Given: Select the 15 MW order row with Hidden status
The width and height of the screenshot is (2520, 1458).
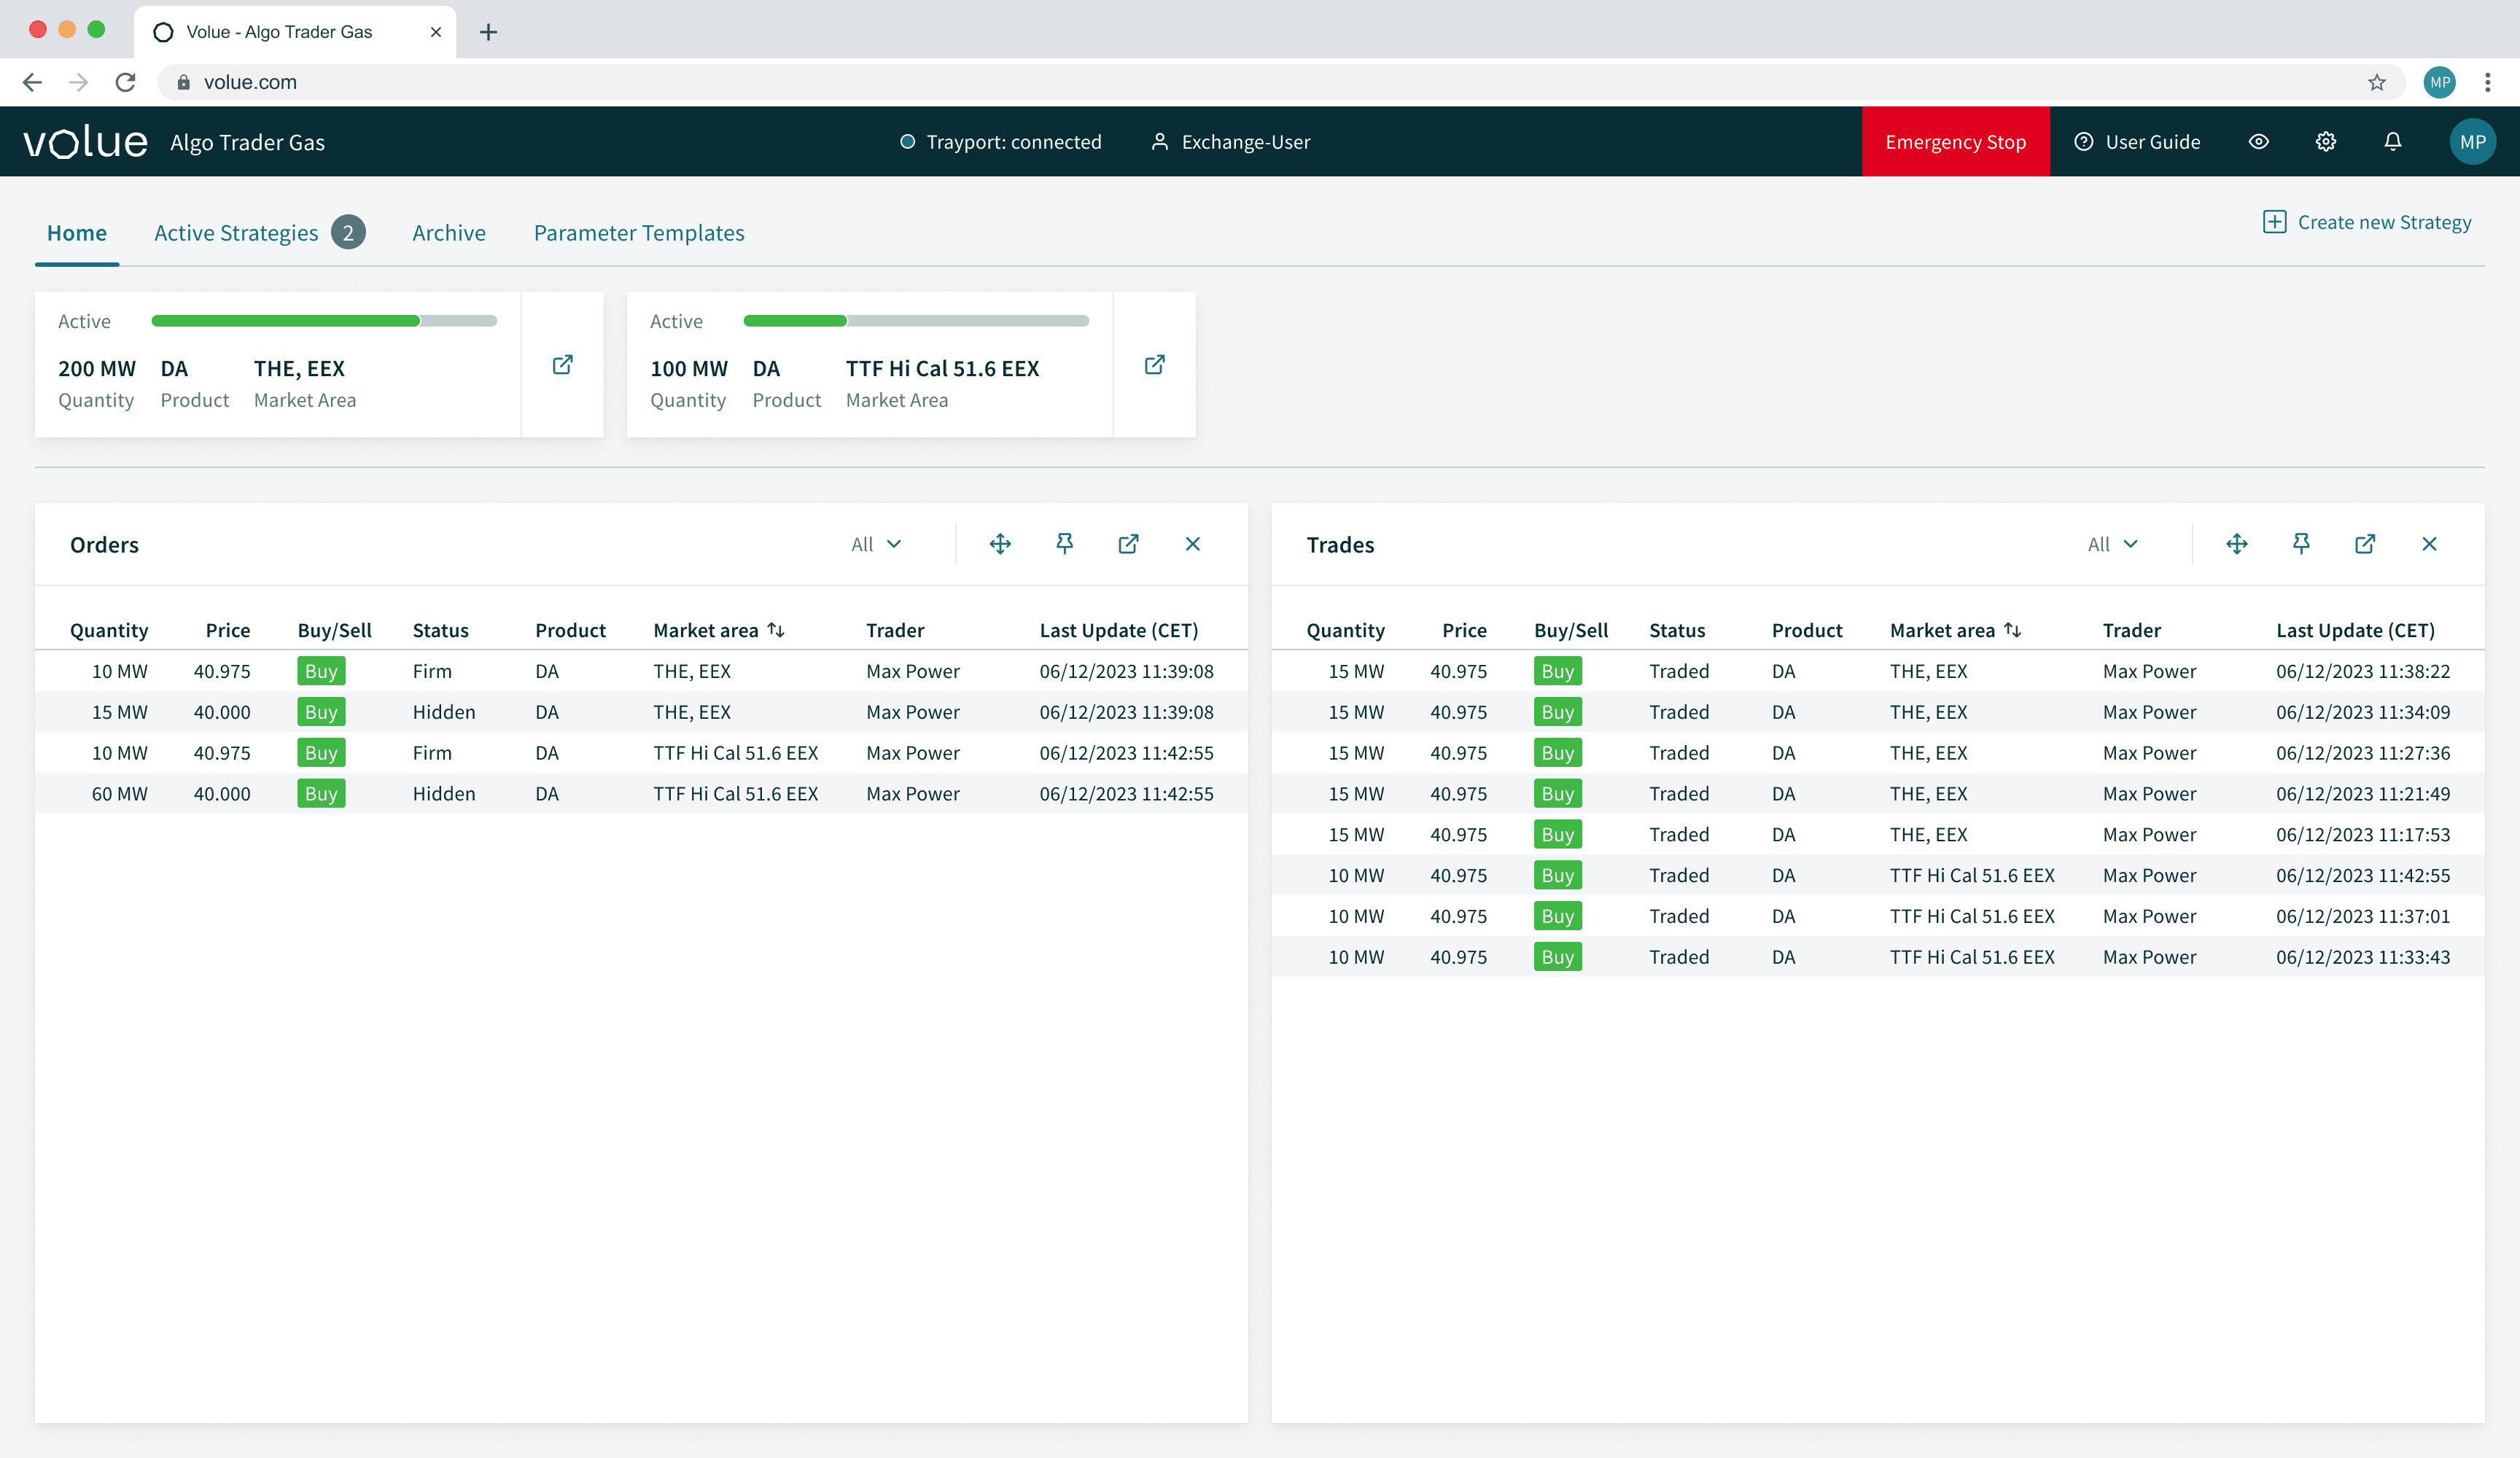Looking at the screenshot, I should pos(641,712).
